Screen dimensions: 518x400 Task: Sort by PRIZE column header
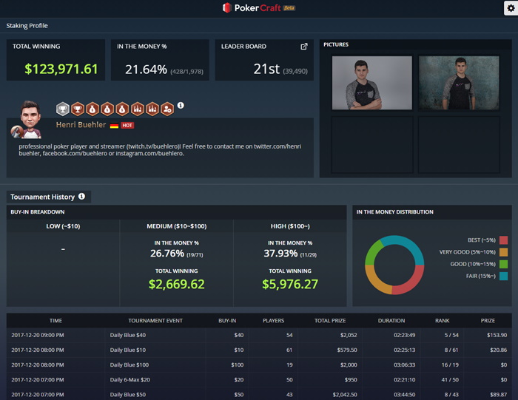tap(488, 320)
